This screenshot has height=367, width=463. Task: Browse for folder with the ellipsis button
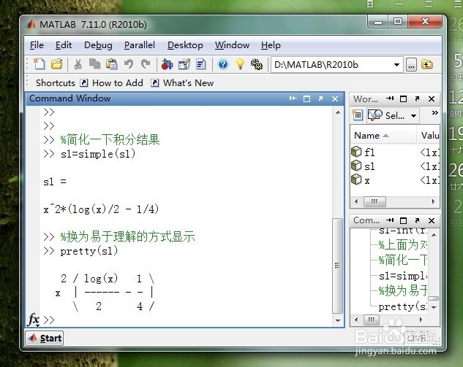[411, 64]
